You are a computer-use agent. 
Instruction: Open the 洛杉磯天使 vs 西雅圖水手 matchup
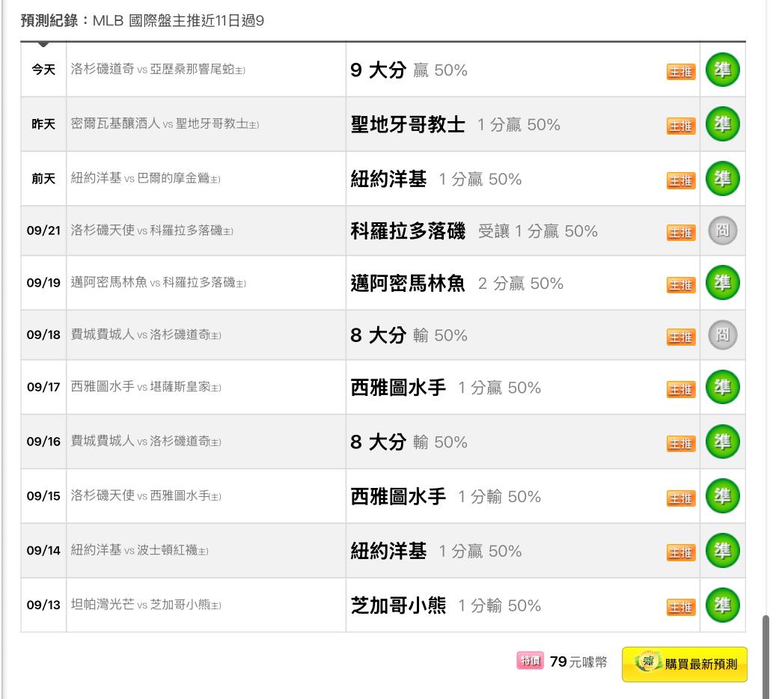(x=146, y=495)
